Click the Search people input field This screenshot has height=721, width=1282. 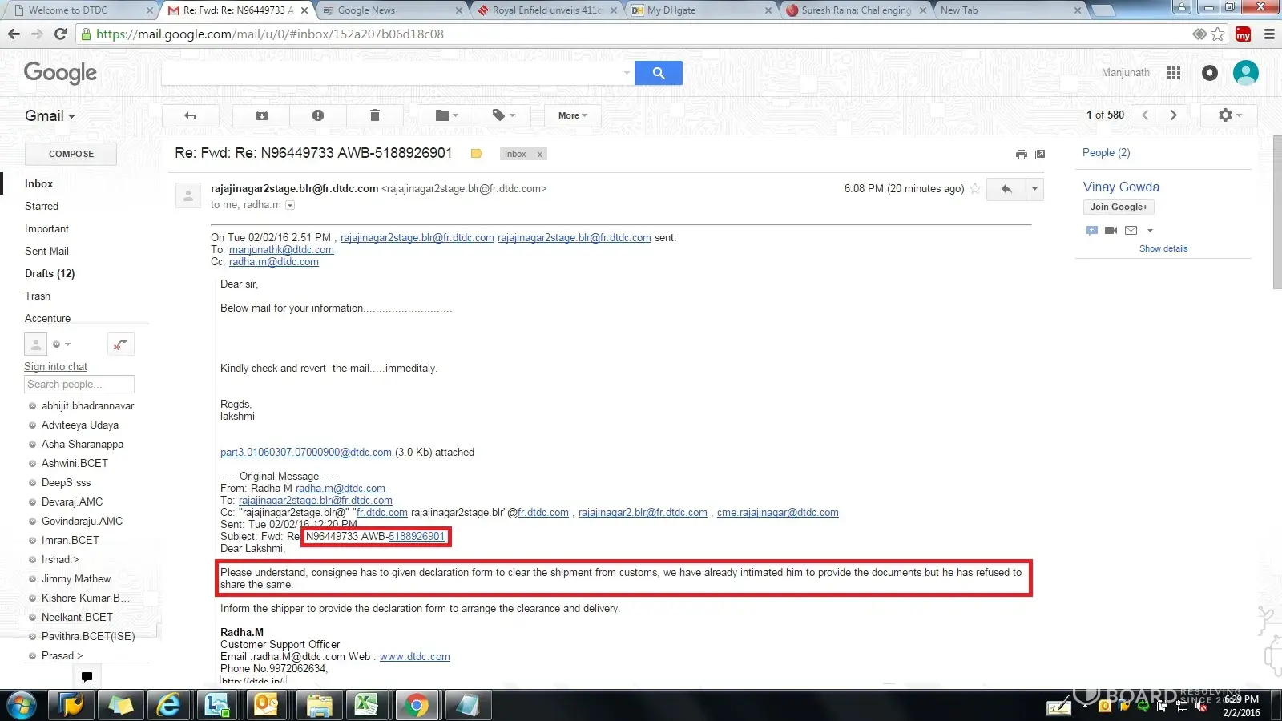click(x=79, y=385)
